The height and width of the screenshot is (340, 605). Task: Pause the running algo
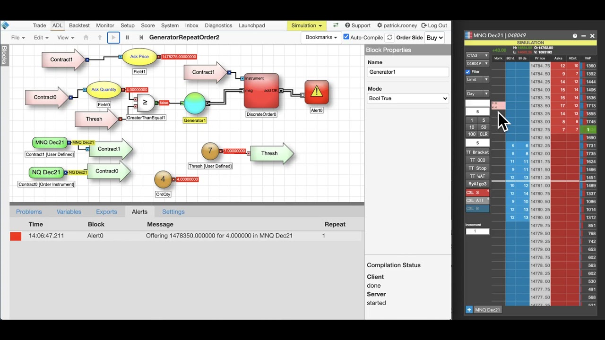[127, 37]
